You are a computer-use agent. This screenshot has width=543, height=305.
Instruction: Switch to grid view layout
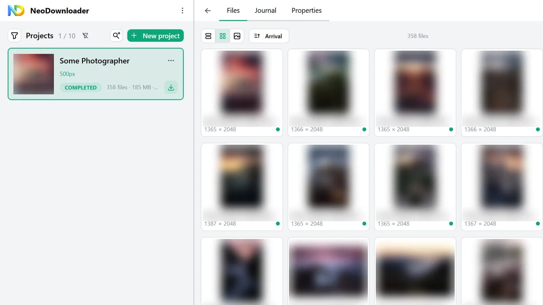[223, 36]
